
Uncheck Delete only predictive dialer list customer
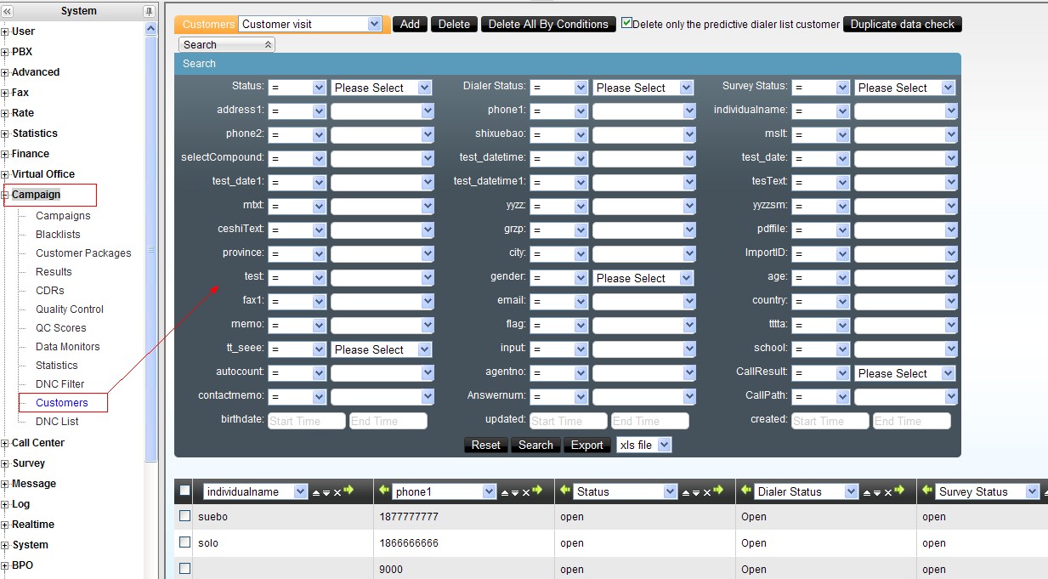[x=626, y=24]
